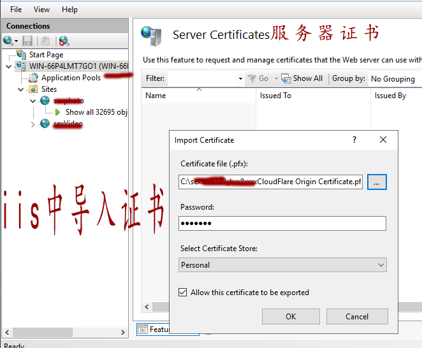
Task: Open the File menu
Action: pyautogui.click(x=16, y=10)
